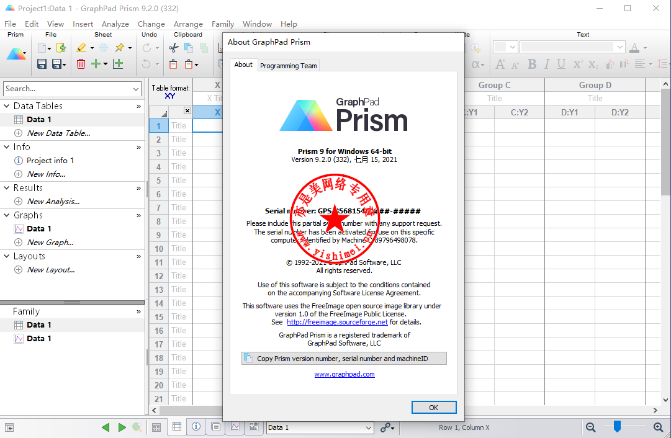Collapse the Data Tables section

(x=6, y=105)
